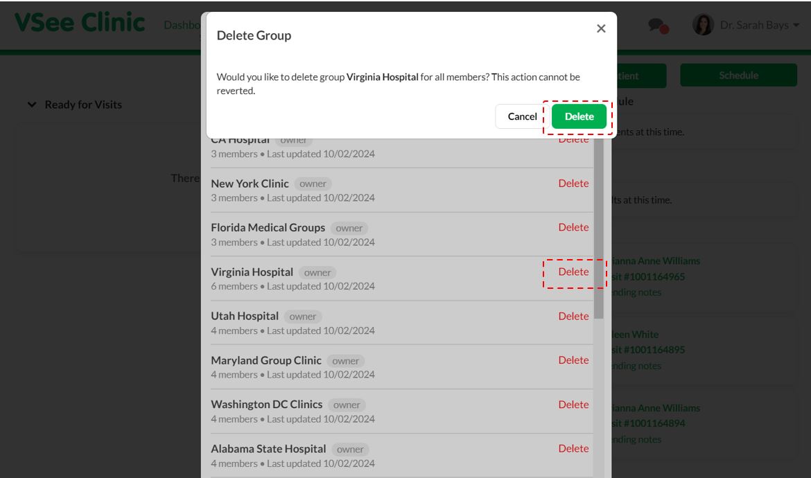The image size is (811, 478).
Task: Click Delete next to New York Clinic
Action: pos(573,183)
